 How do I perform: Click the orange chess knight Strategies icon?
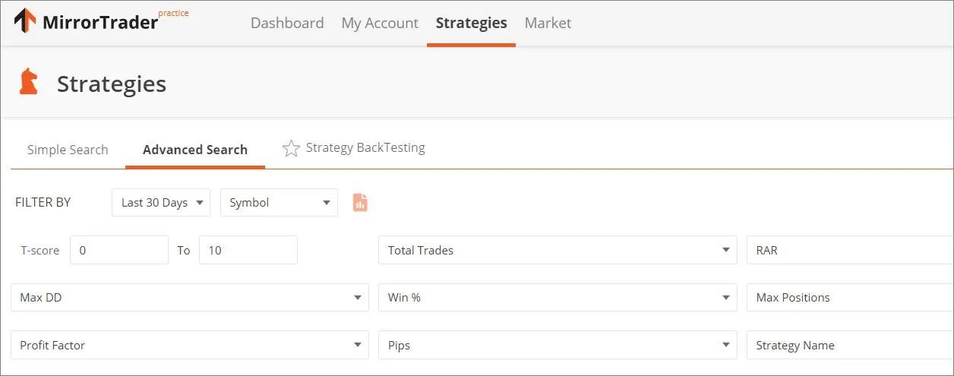[x=29, y=82]
